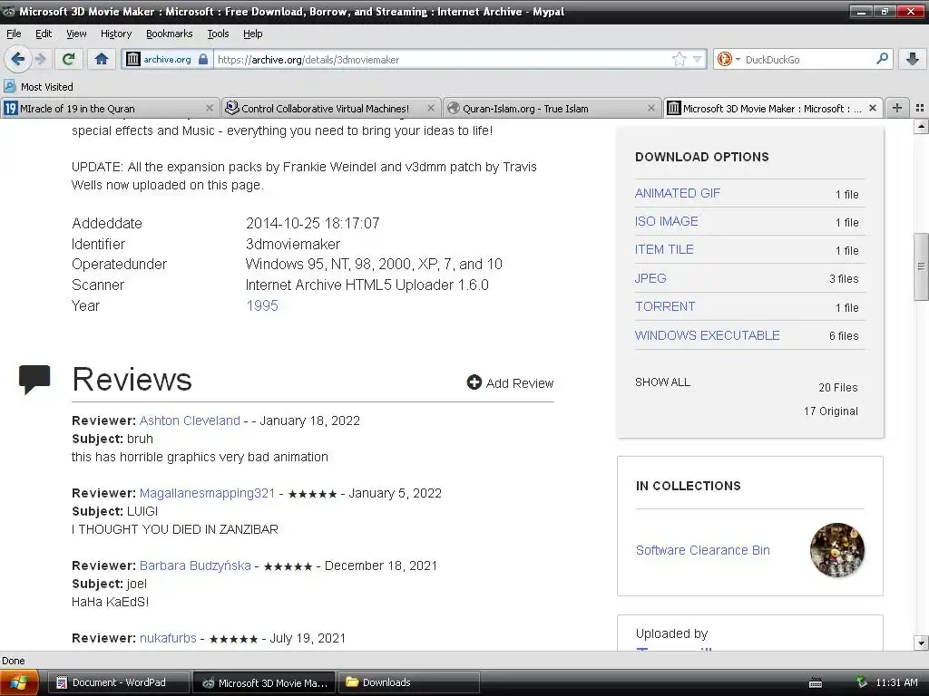Open the History menu
Image resolution: width=929 pixels, height=696 pixels.
[115, 34]
